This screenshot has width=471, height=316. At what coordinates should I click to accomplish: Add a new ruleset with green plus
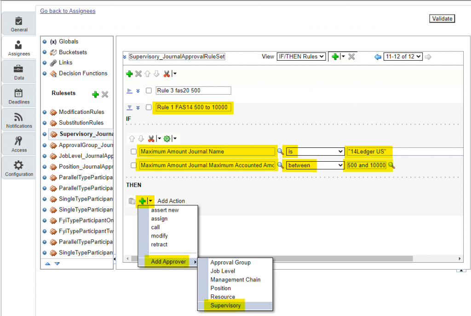click(x=95, y=94)
